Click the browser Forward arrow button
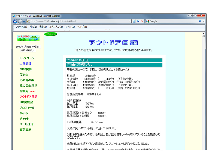The height and width of the screenshot is (164, 218). click(x=20, y=21)
